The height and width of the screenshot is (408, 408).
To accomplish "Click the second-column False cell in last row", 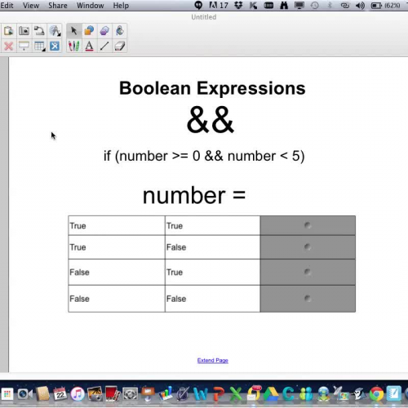I will tap(212, 299).
